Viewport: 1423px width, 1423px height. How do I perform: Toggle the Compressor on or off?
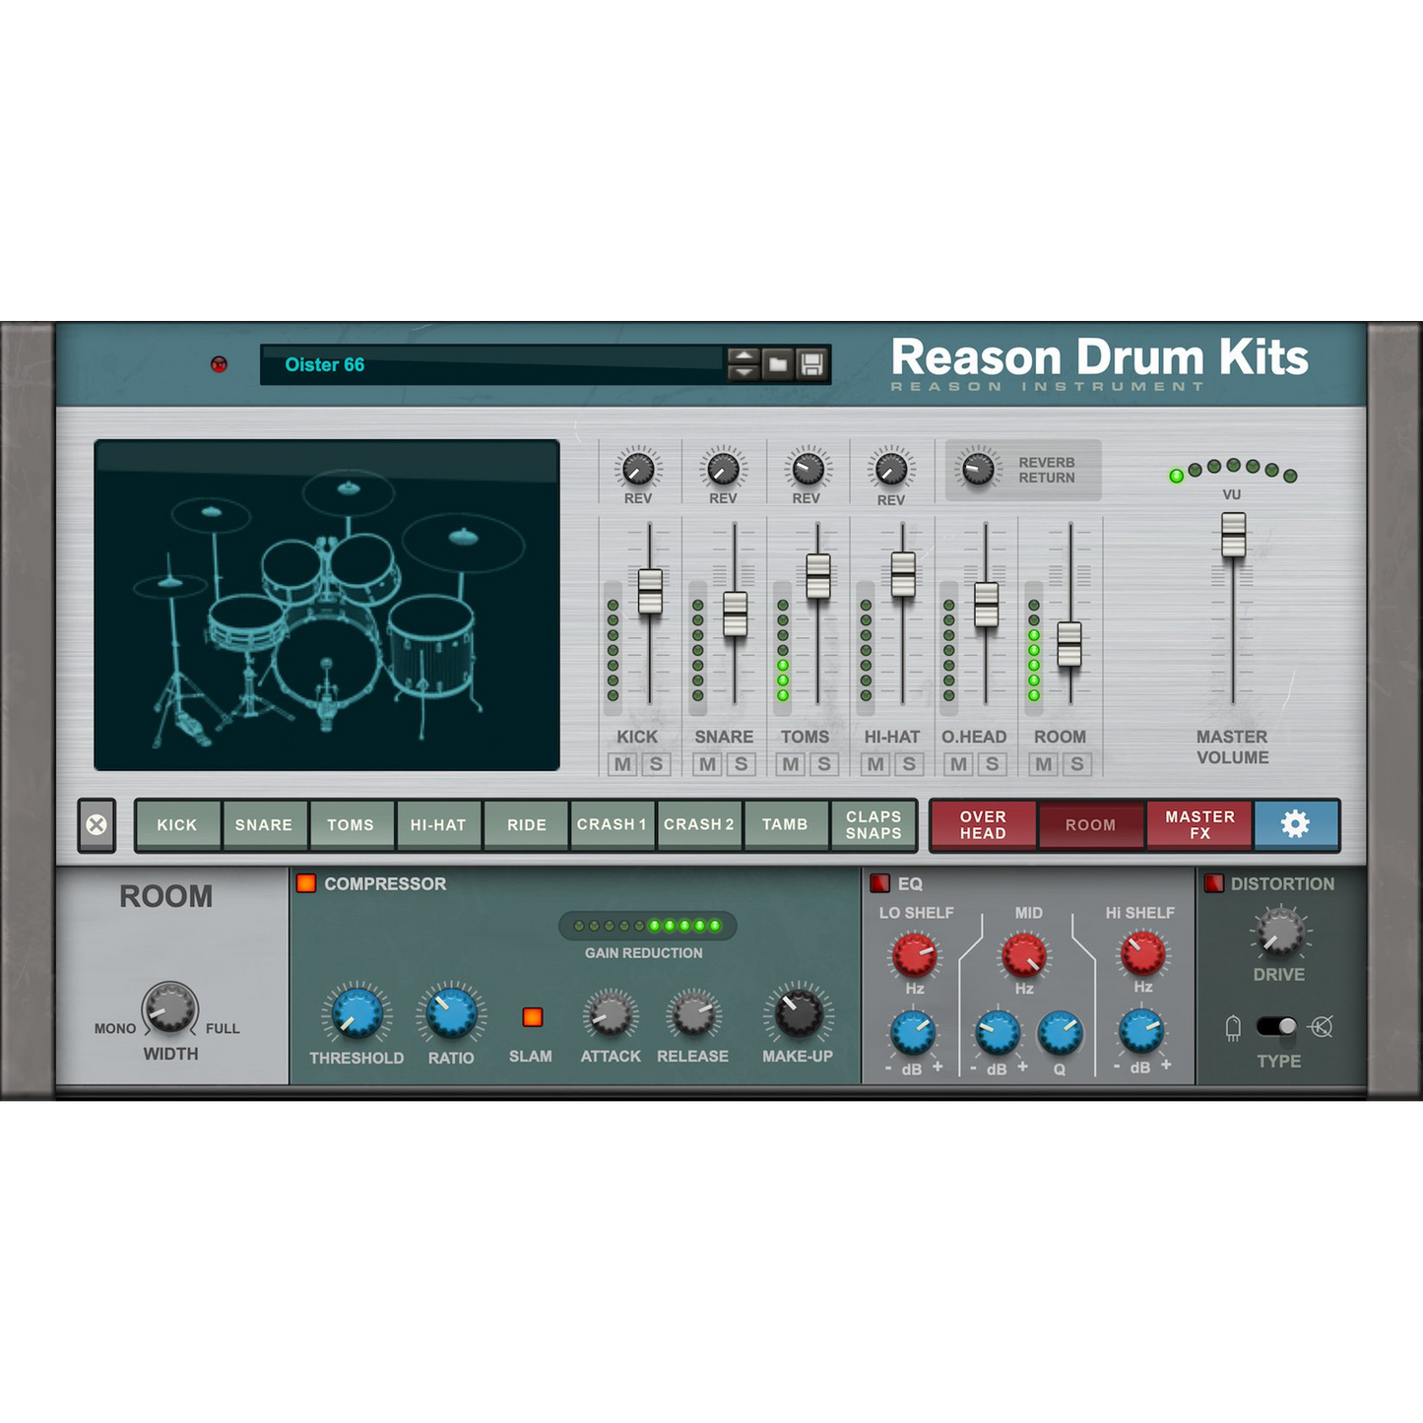click(305, 883)
